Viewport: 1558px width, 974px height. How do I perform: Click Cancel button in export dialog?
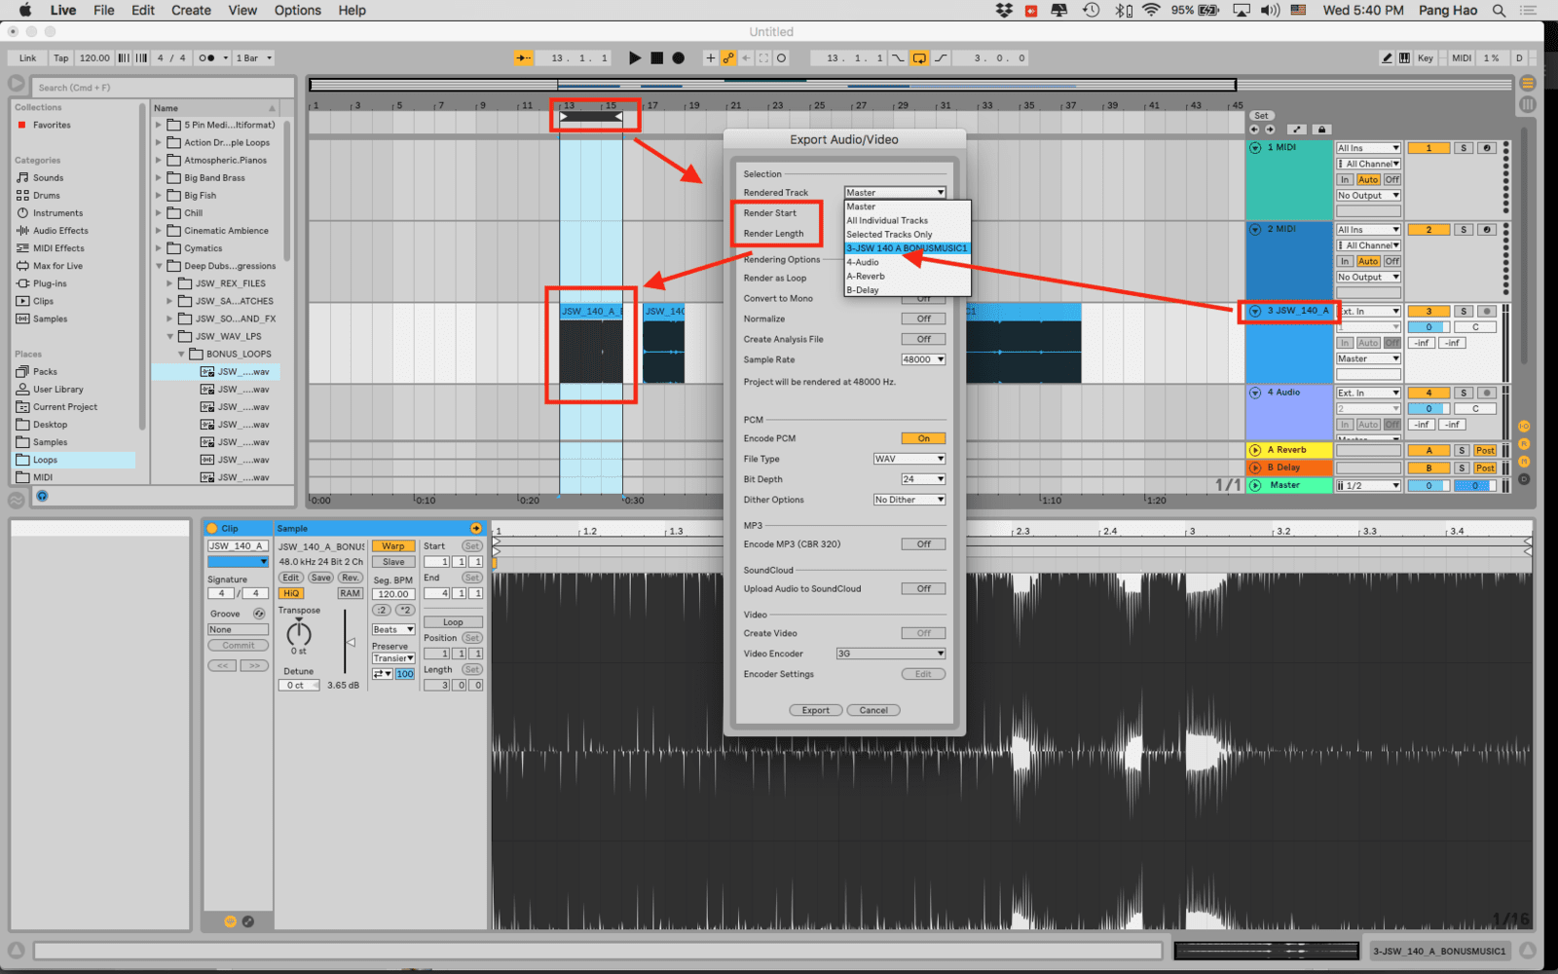(873, 711)
